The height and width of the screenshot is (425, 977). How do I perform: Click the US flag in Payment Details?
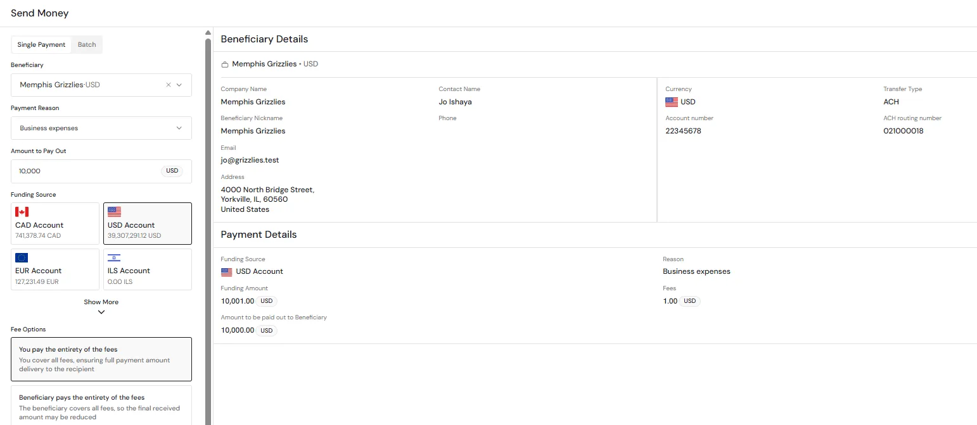click(227, 272)
